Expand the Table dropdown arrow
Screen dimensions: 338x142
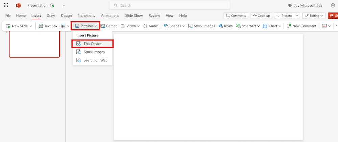(68, 26)
